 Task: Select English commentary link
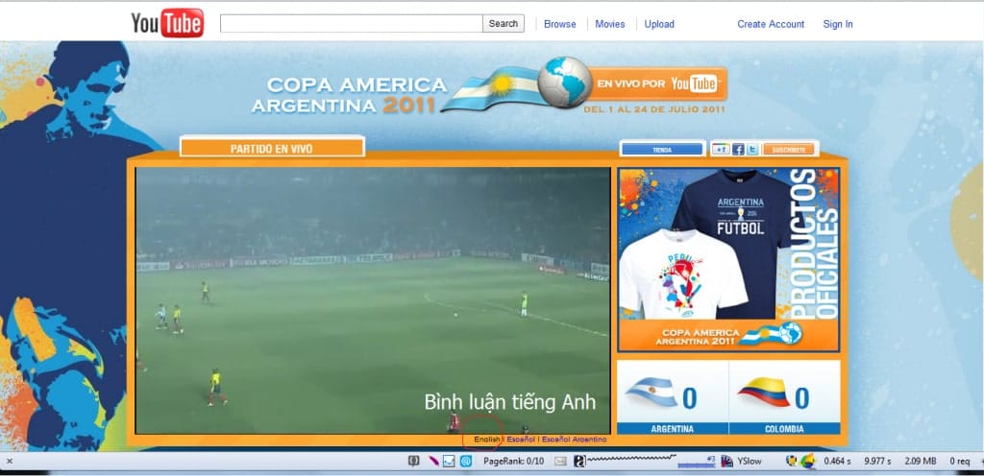coord(487,440)
